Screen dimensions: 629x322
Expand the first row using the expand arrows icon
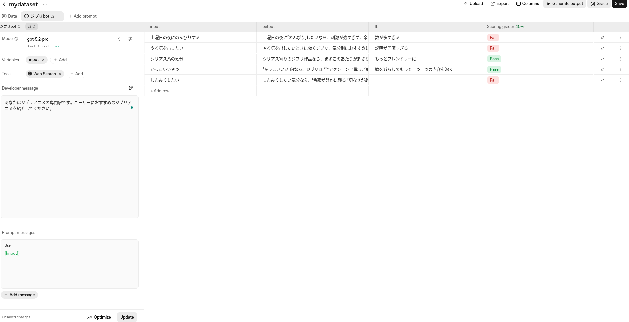(x=603, y=37)
